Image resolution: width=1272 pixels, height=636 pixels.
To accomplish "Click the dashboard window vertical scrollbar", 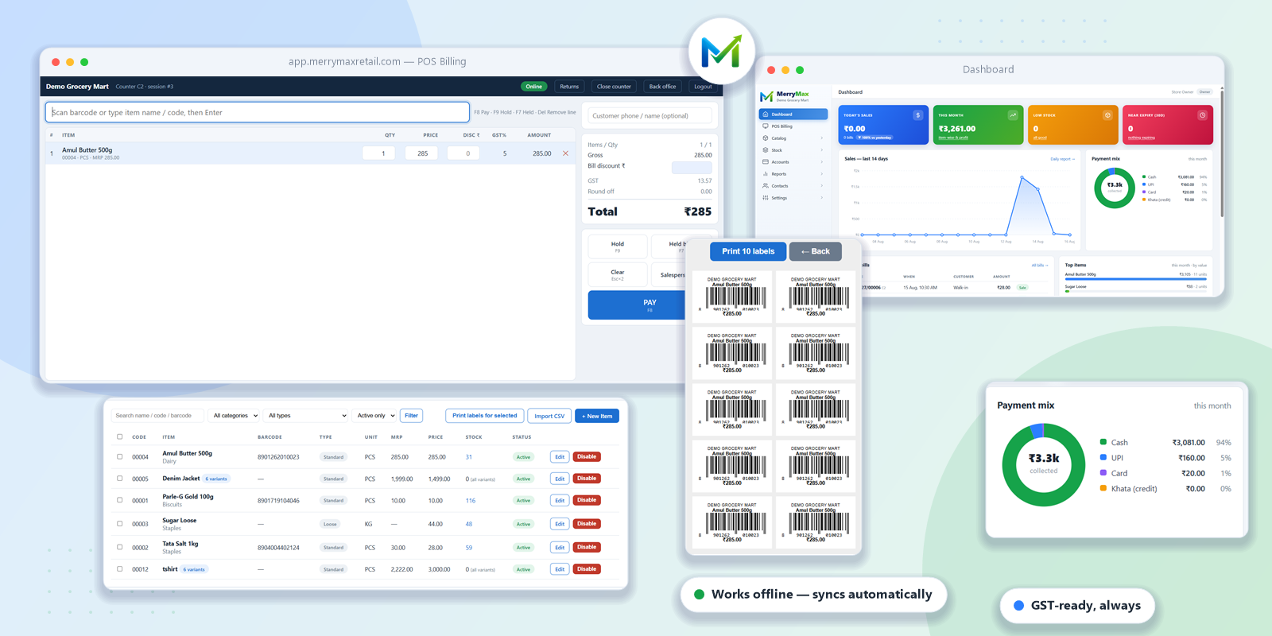I will [1222, 153].
